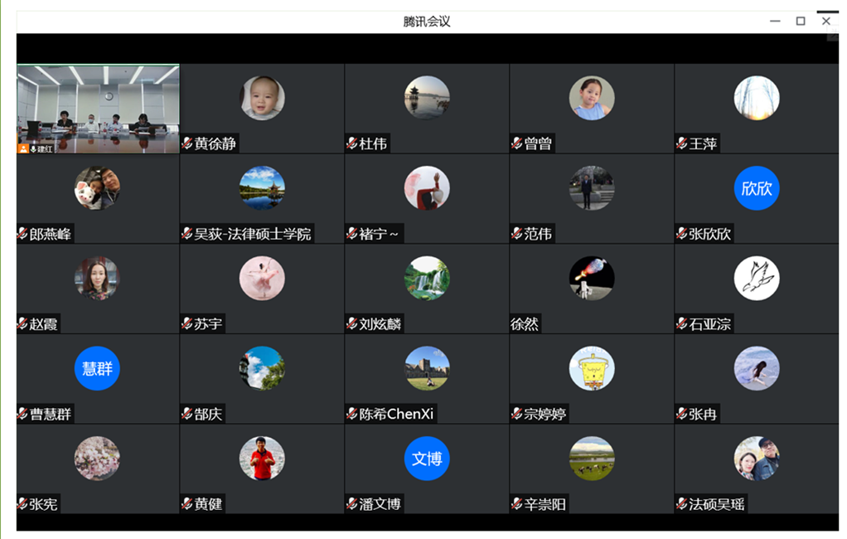
Task: Click the blue 文博 avatar of 潘文博
Action: (x=427, y=459)
